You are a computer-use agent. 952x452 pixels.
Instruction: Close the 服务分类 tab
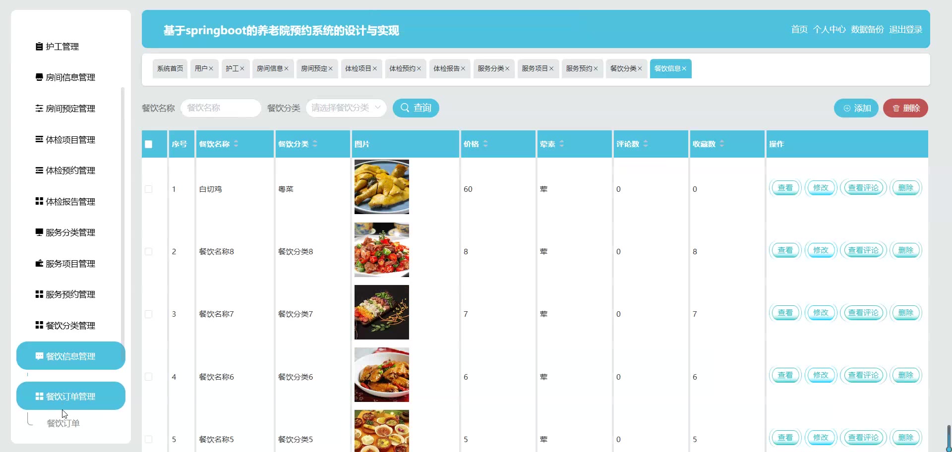tap(507, 69)
